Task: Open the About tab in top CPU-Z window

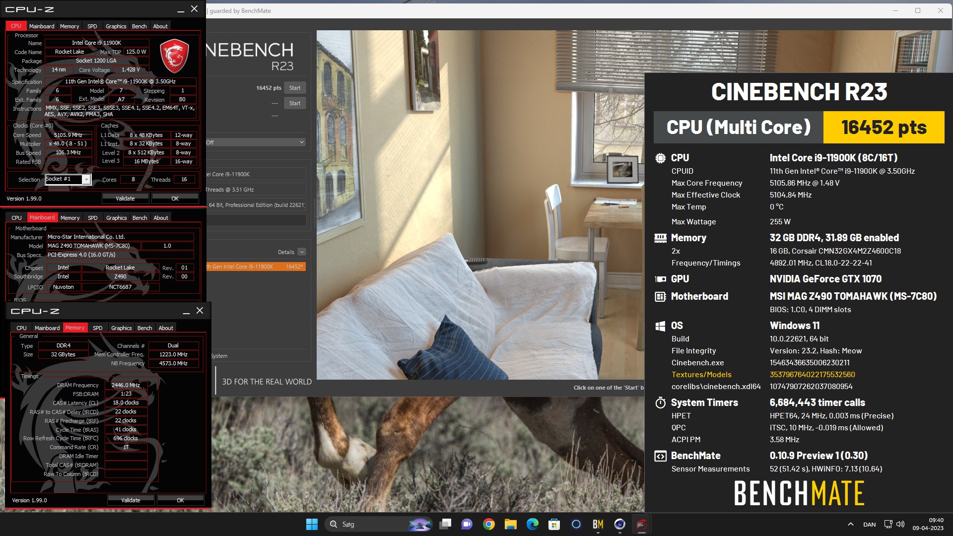Action: 160,26
